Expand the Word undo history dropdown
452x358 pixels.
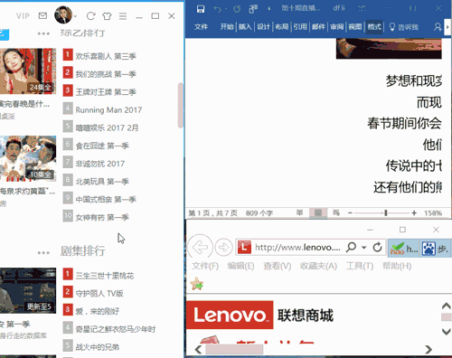(226, 9)
